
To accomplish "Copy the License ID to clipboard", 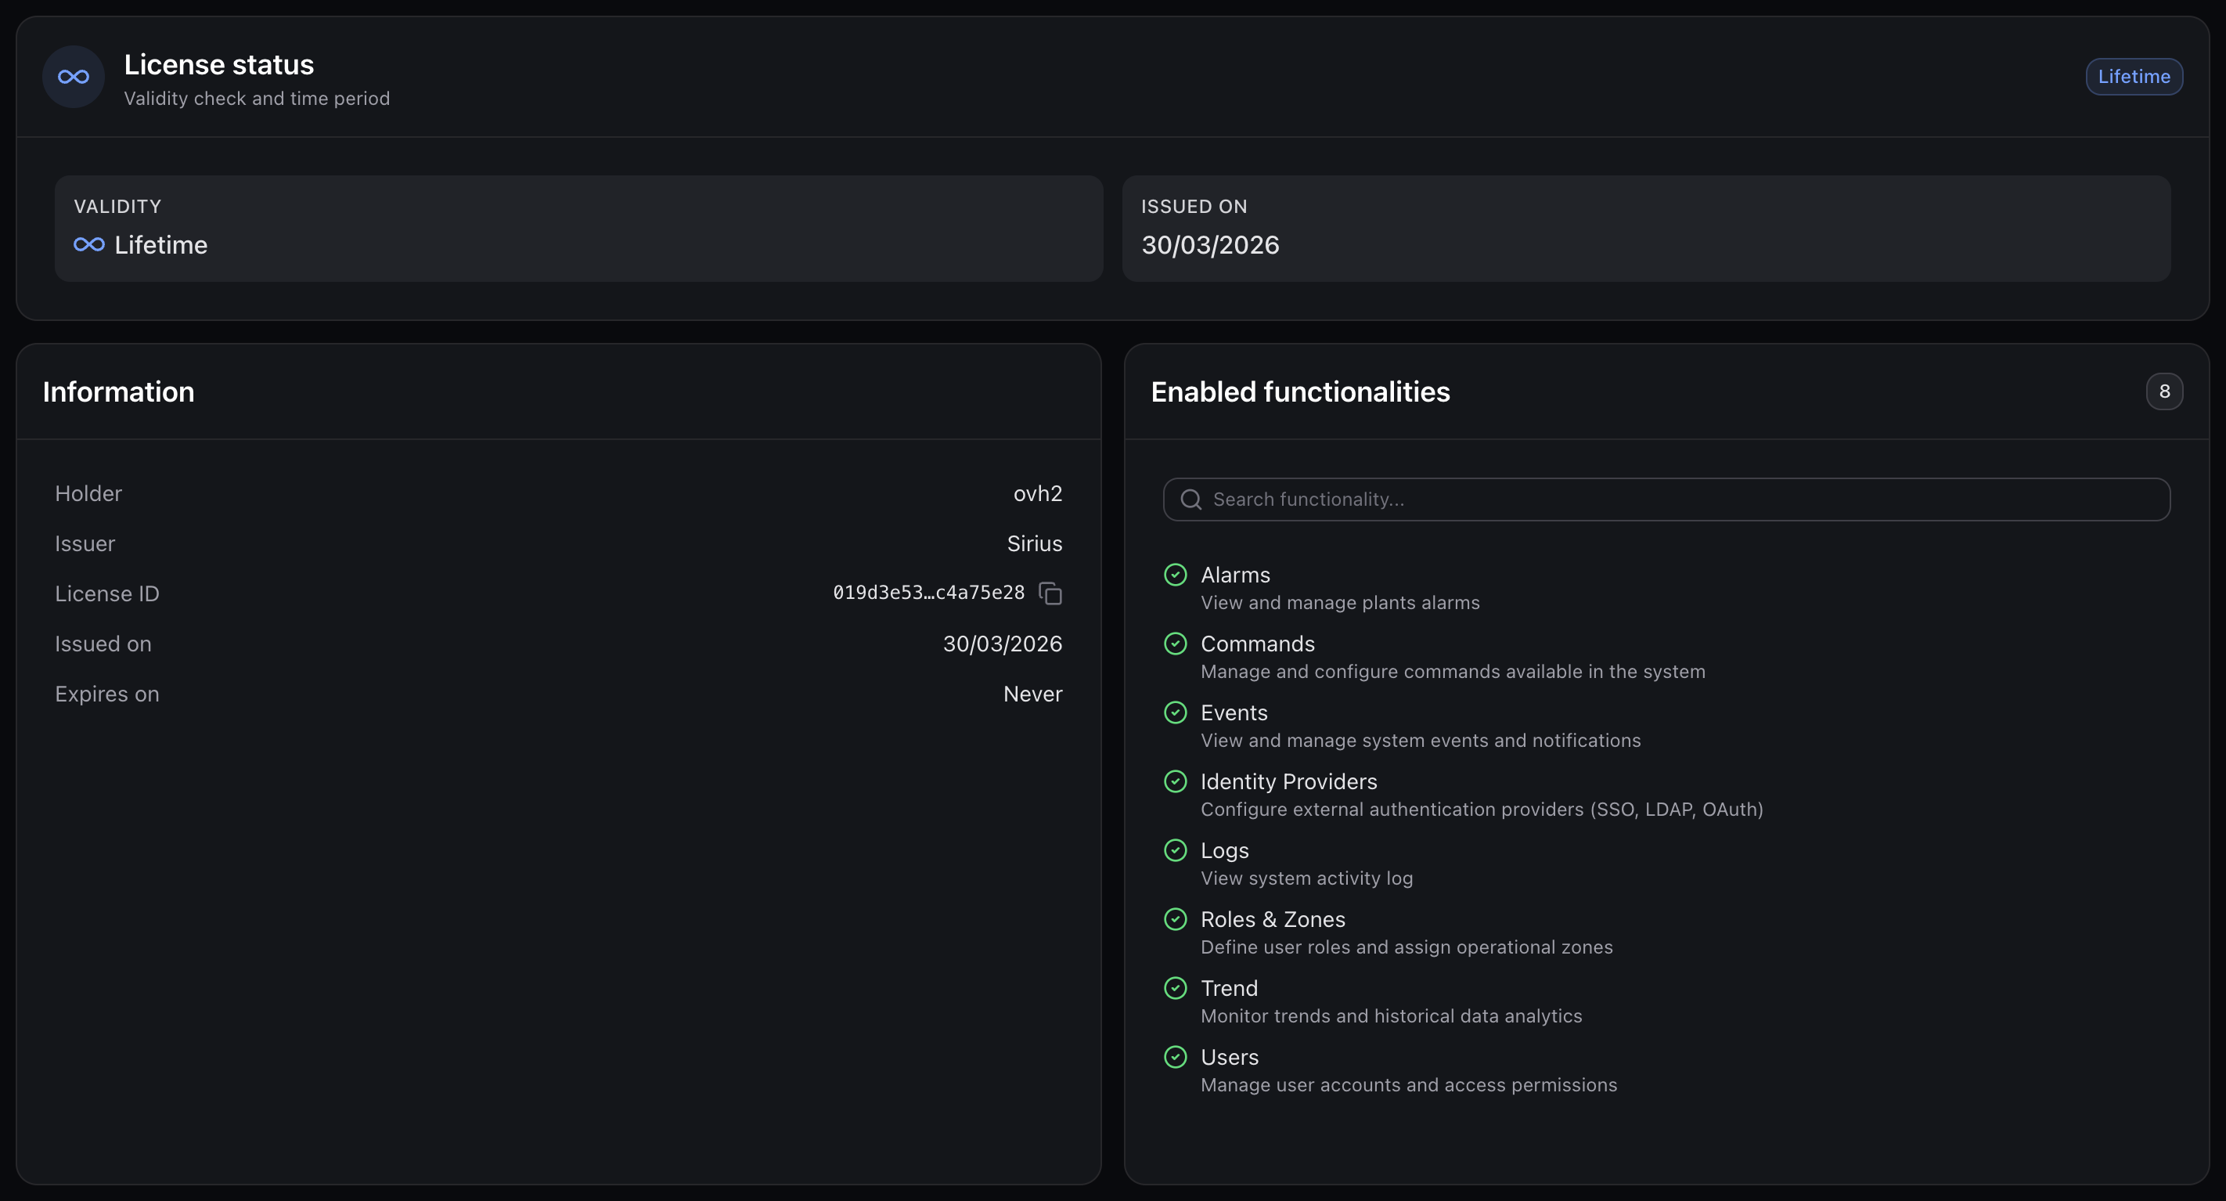I will [x=1050, y=593].
